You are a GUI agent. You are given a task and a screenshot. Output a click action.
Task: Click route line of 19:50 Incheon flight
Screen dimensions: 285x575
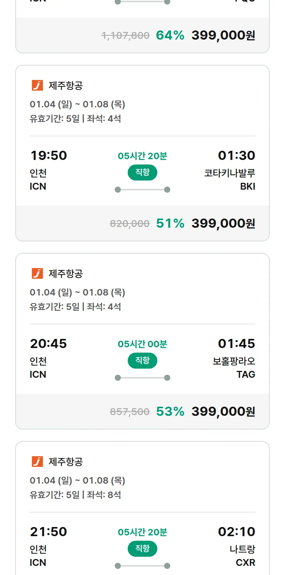coord(142,190)
